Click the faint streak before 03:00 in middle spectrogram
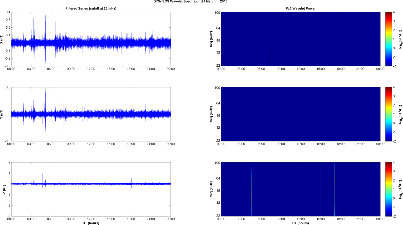403x225 pixels. tap(233, 136)
